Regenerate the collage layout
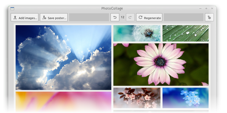The width and height of the screenshot is (227, 113). tap(149, 17)
